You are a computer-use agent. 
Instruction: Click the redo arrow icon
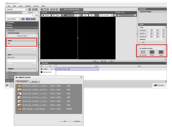pyautogui.click(x=92, y=15)
